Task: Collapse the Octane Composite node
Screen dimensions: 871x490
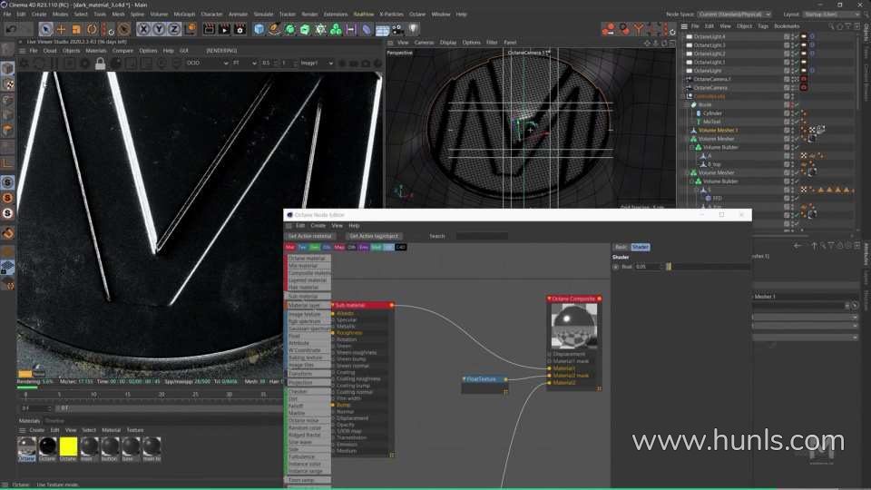Action: tap(549, 299)
